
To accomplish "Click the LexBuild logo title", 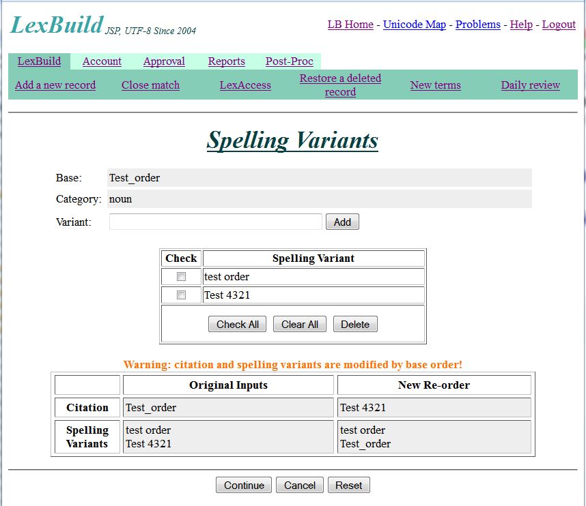I will pyautogui.click(x=57, y=25).
